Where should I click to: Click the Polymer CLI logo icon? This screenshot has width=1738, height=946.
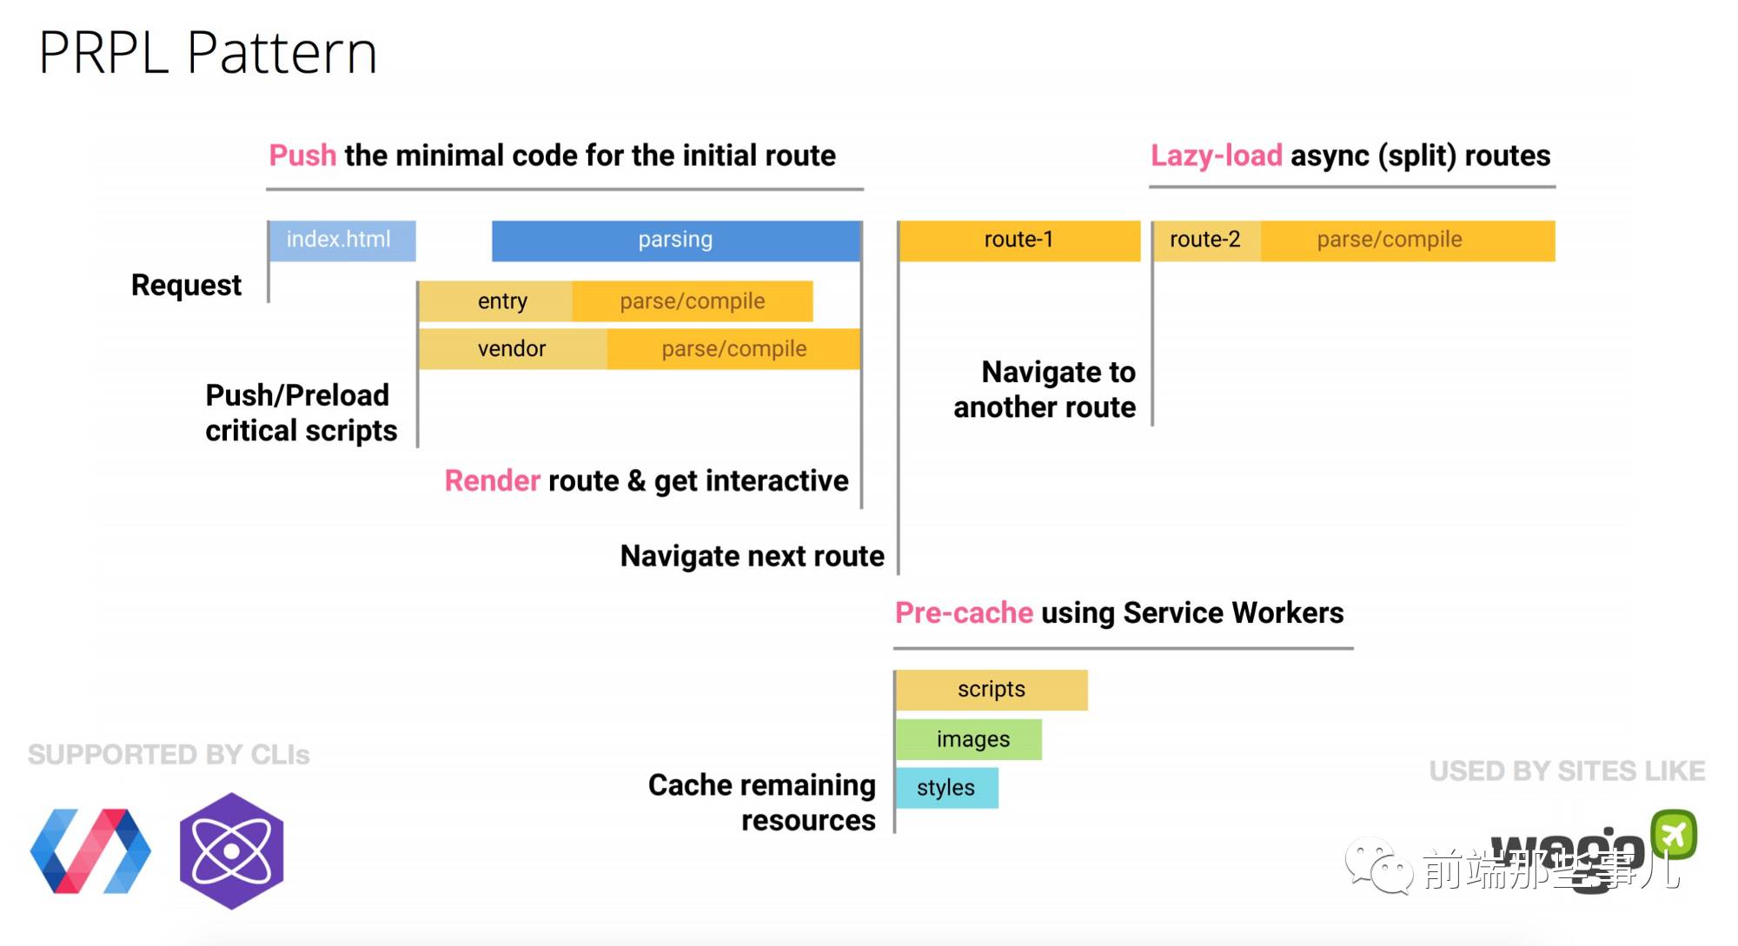90,851
